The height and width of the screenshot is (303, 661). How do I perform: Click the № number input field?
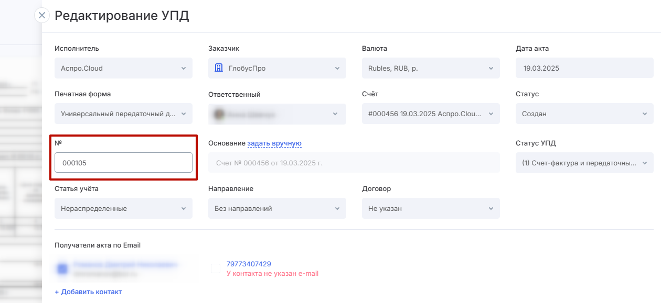point(123,163)
